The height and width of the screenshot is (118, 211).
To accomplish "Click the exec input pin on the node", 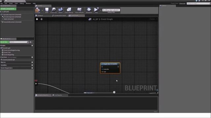I will (102, 67).
